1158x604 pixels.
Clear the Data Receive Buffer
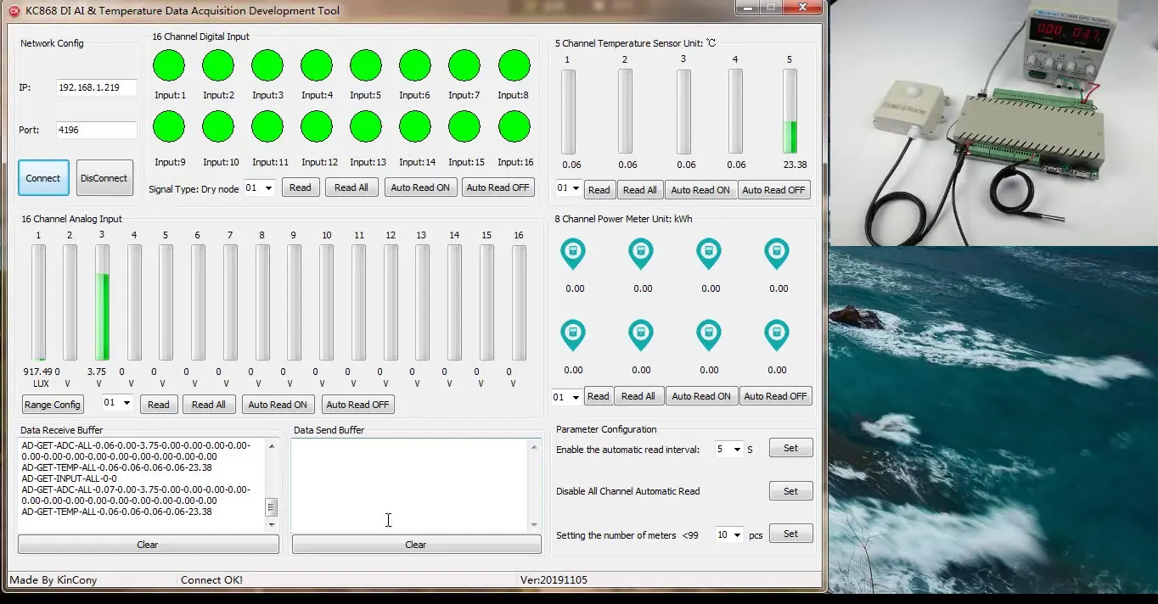pos(148,545)
